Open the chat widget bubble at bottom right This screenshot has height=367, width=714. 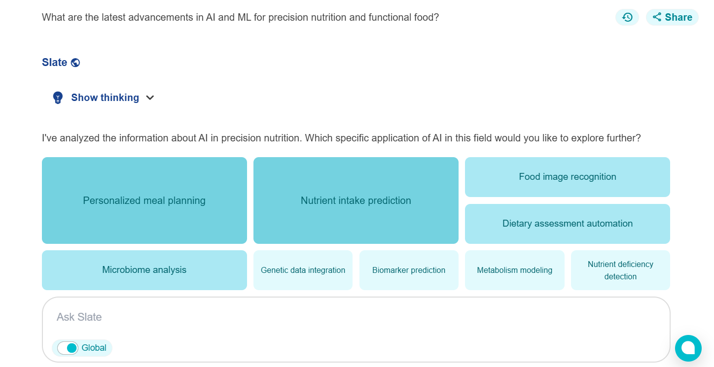688,348
